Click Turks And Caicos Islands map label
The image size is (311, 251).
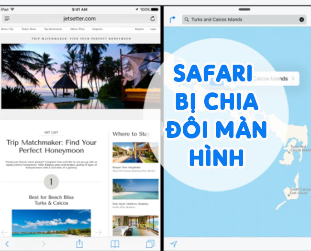click(x=300, y=148)
